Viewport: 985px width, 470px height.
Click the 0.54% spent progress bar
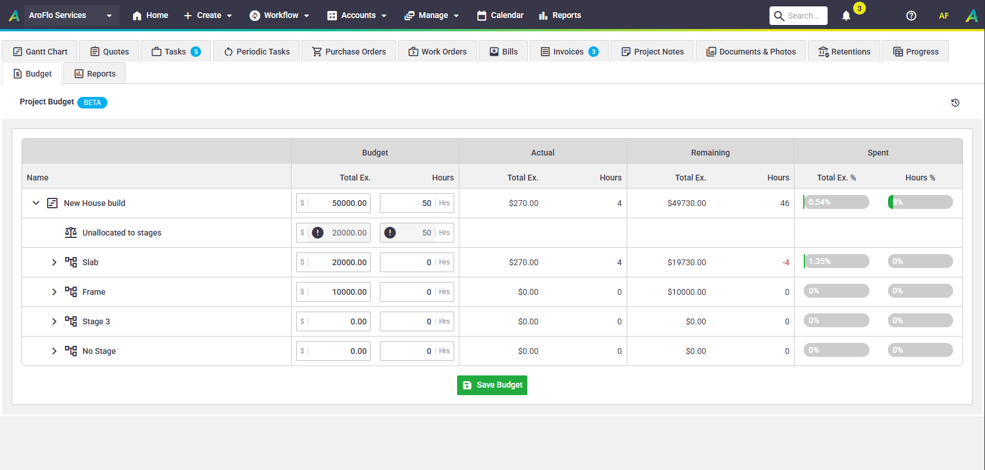pyautogui.click(x=836, y=202)
